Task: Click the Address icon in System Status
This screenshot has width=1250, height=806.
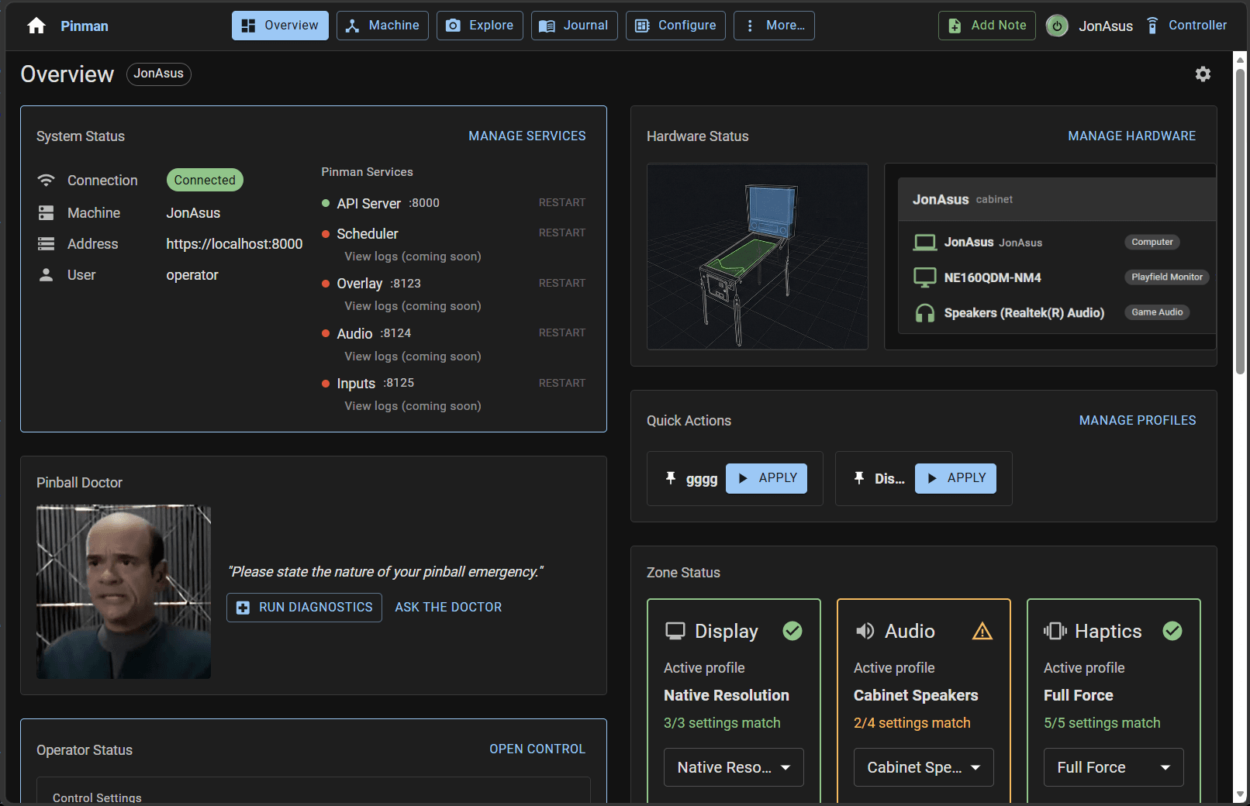Action: click(x=47, y=243)
